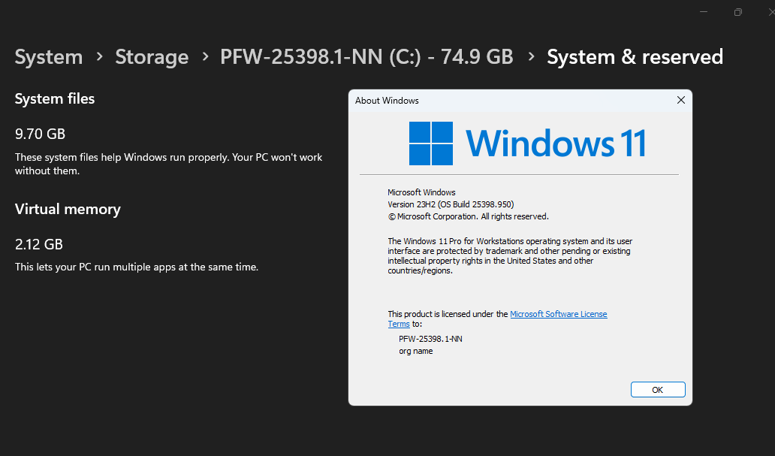Screen dimensions: 775x456
Task: Minimize the Settings window
Action: (x=704, y=12)
